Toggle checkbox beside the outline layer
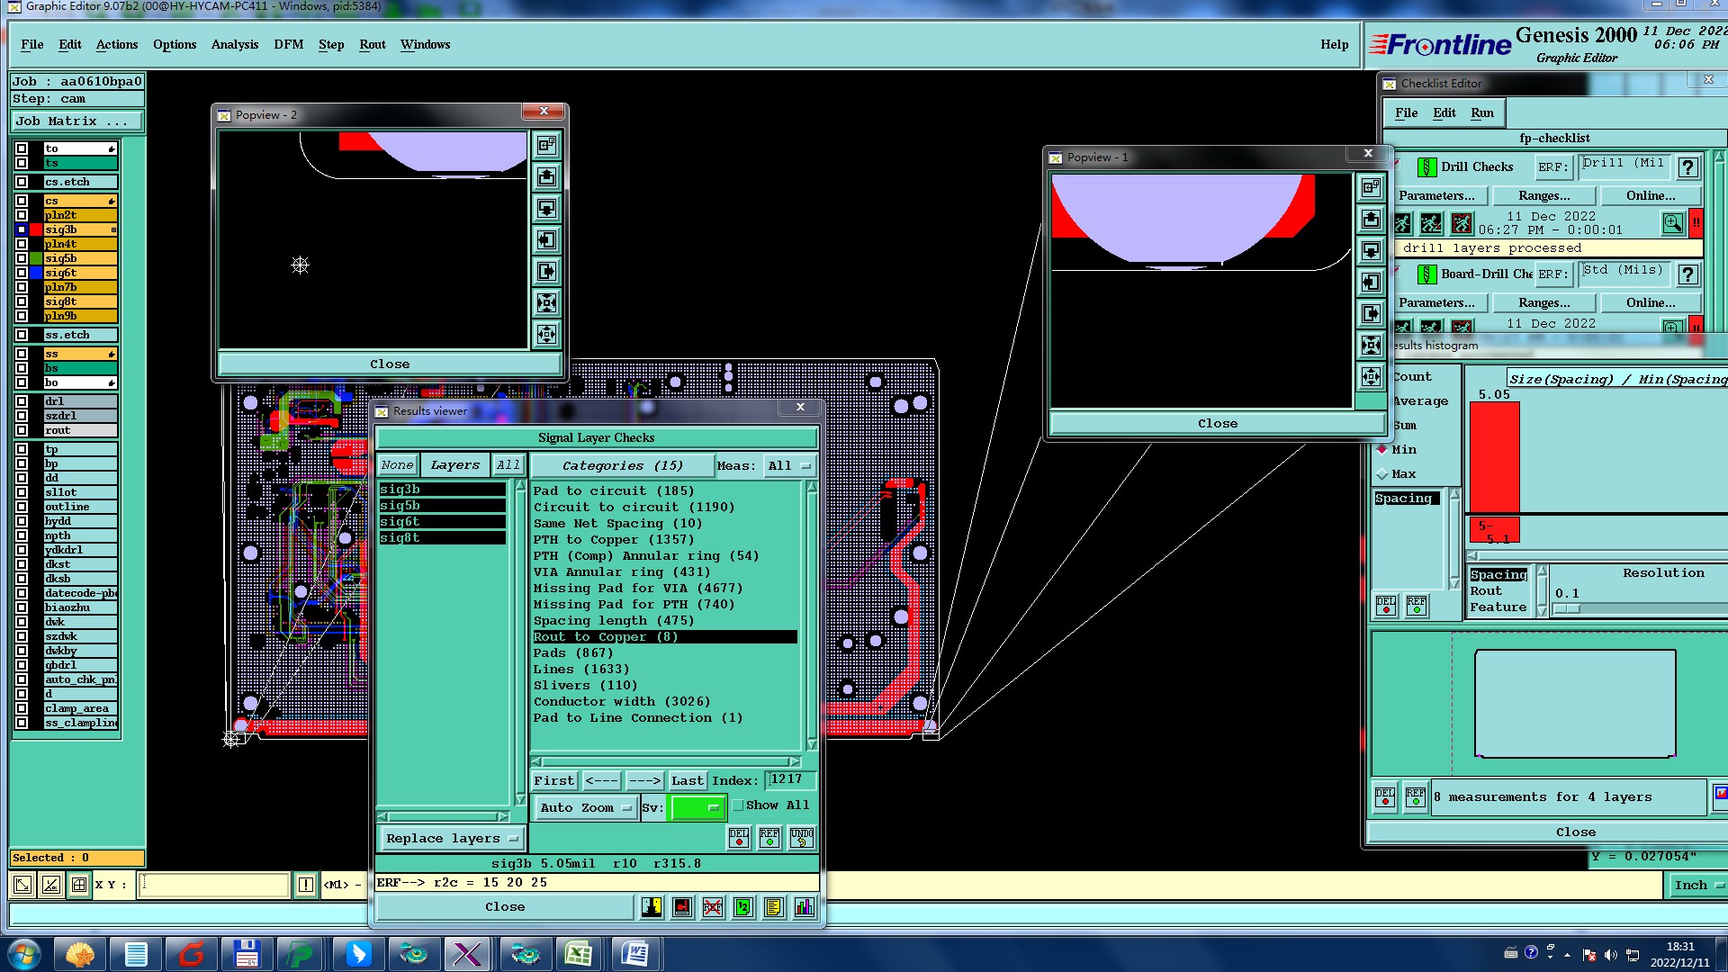1728x972 pixels. [x=22, y=507]
